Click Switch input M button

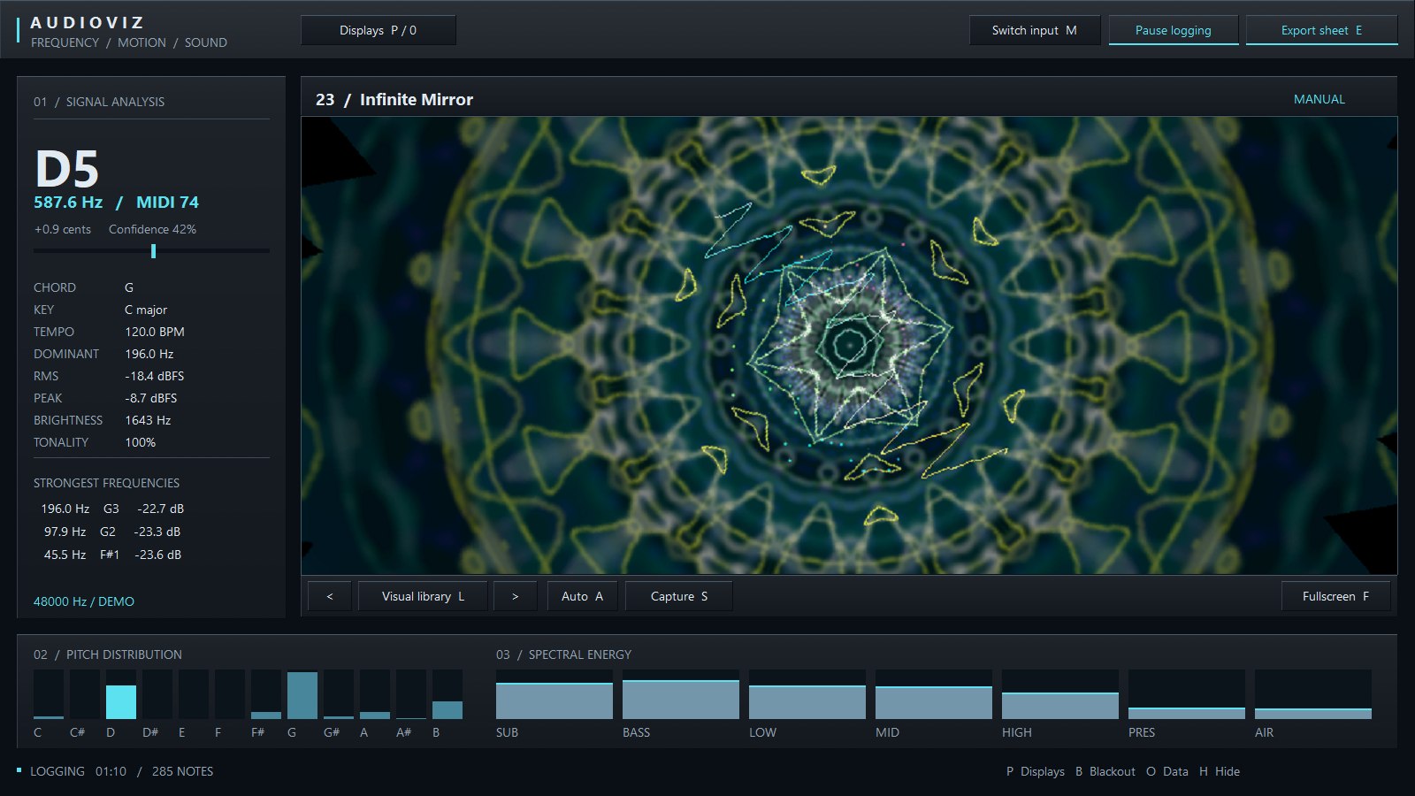1035,30
